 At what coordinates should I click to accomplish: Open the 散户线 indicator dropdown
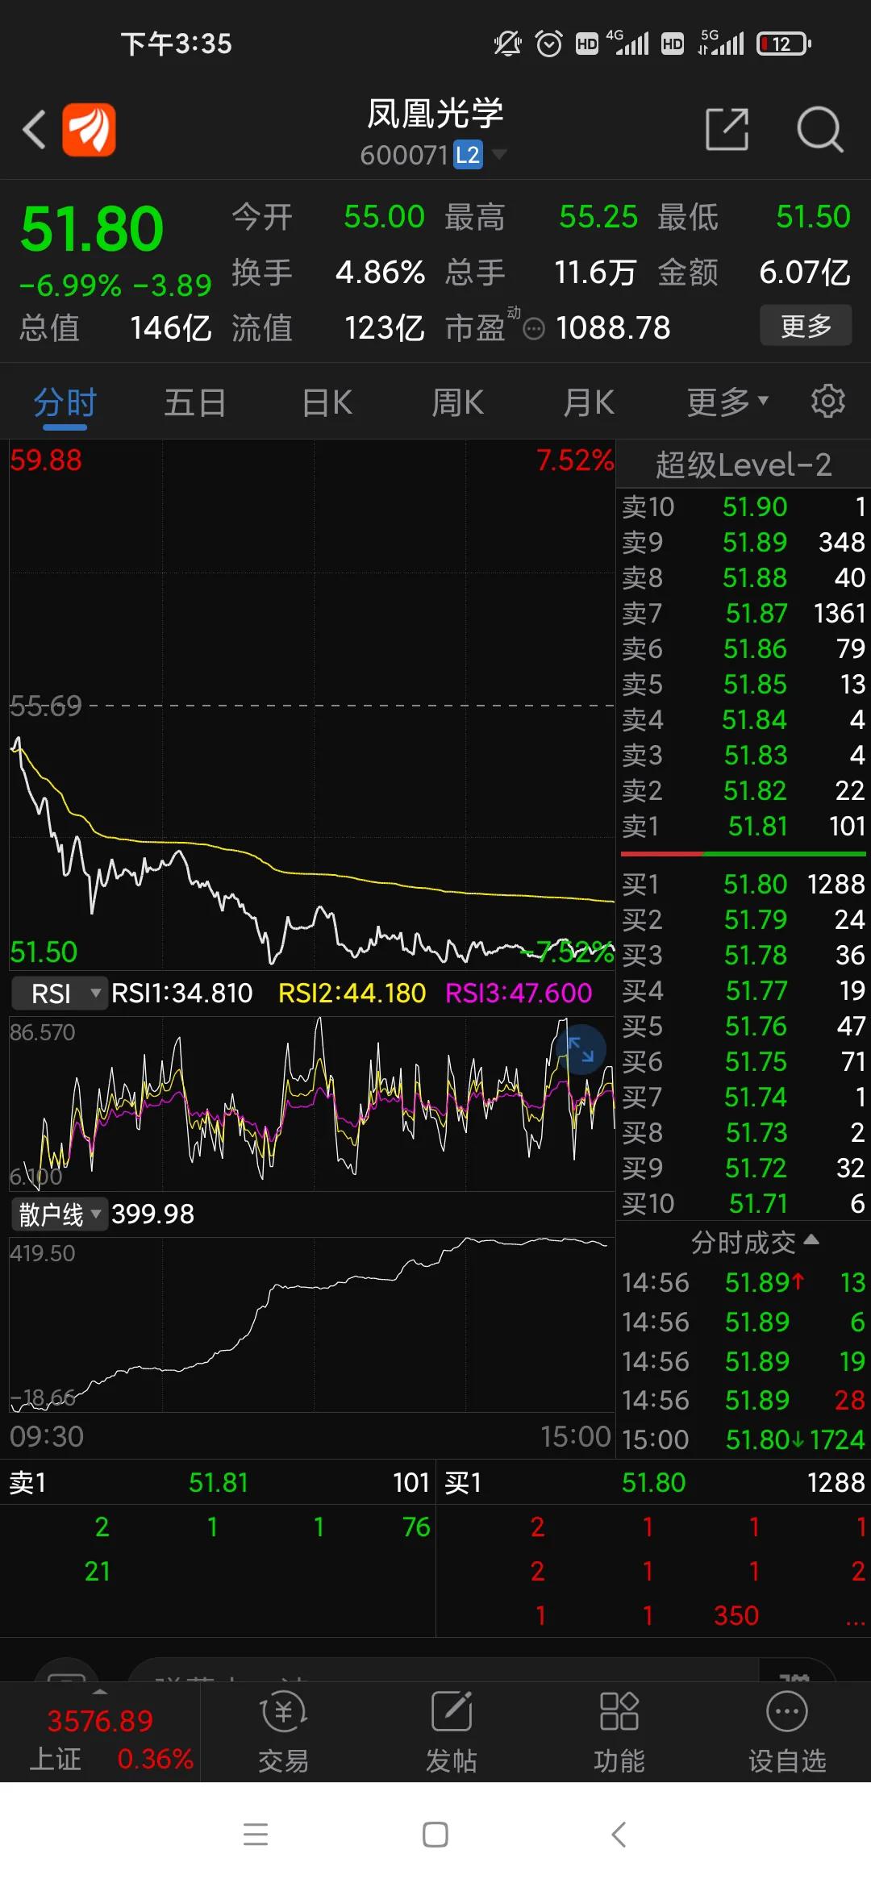(x=59, y=1214)
